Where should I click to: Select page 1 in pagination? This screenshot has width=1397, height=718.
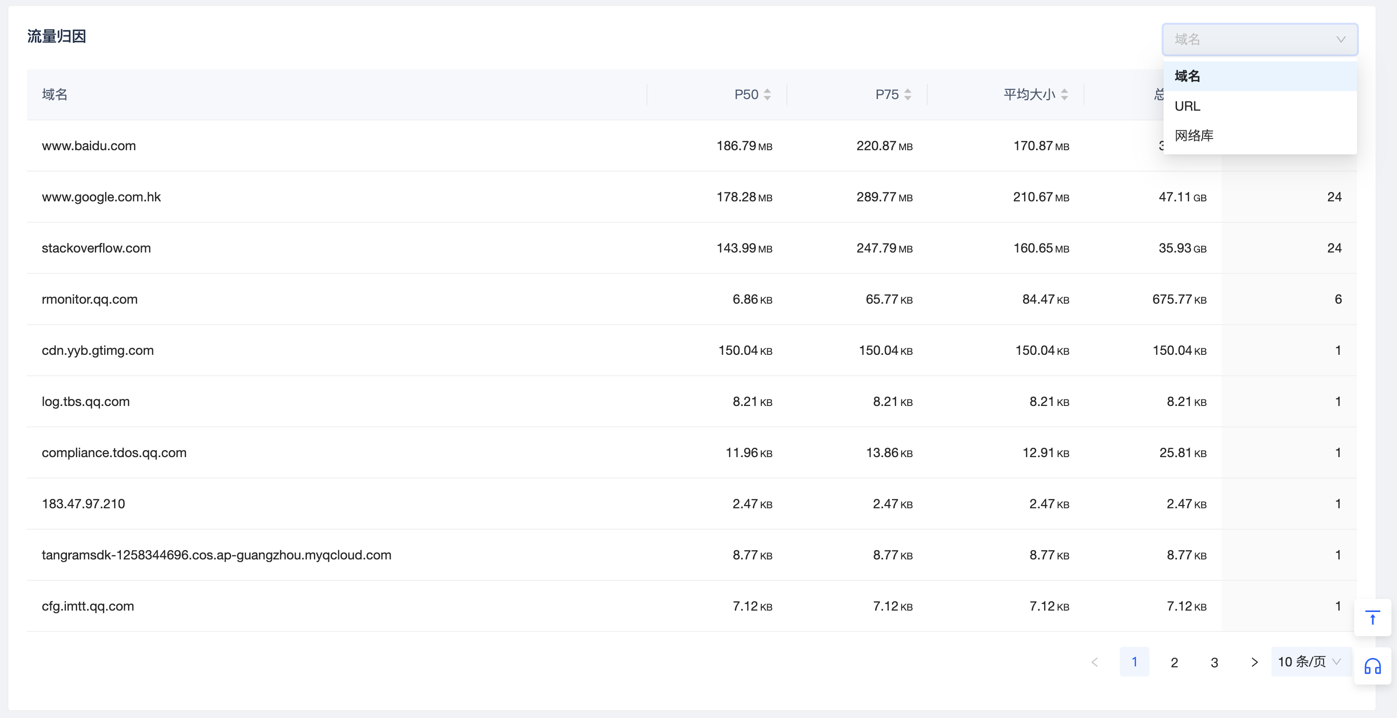pos(1134,662)
